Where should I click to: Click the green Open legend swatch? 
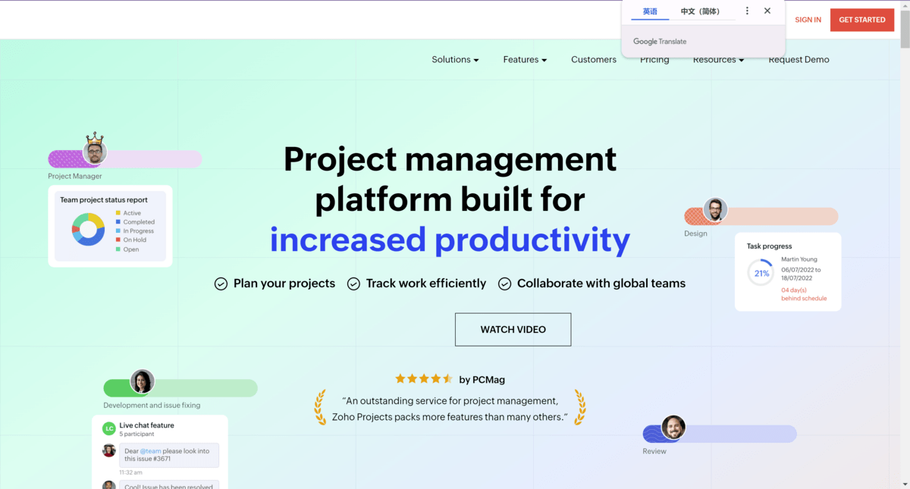[118, 249]
